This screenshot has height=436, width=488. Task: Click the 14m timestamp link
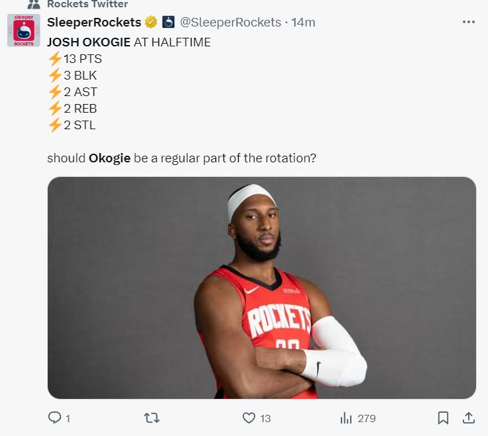(303, 23)
